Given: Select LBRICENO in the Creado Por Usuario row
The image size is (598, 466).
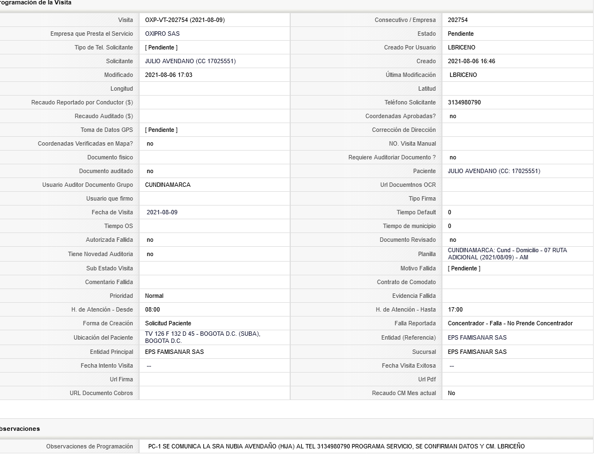Looking at the screenshot, I should (462, 47).
